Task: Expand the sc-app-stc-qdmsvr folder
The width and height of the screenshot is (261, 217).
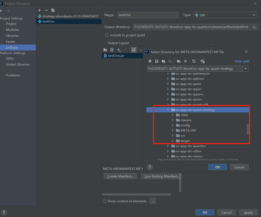Action: [x=168, y=79]
